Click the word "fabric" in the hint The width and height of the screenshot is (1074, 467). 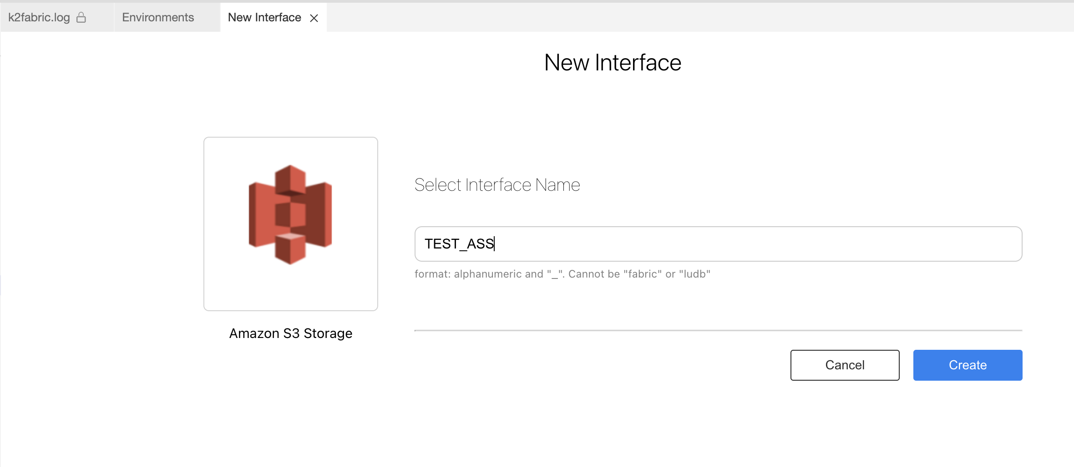pyautogui.click(x=643, y=274)
